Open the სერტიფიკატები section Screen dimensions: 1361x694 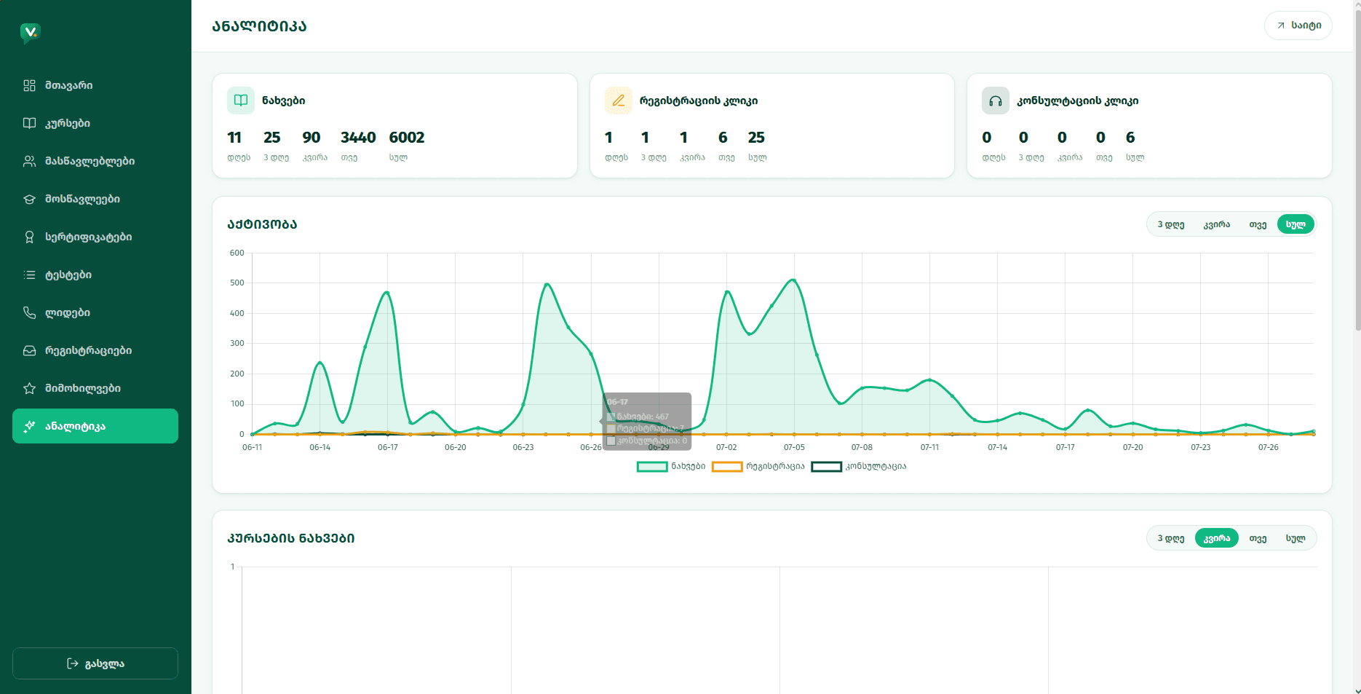click(95, 237)
